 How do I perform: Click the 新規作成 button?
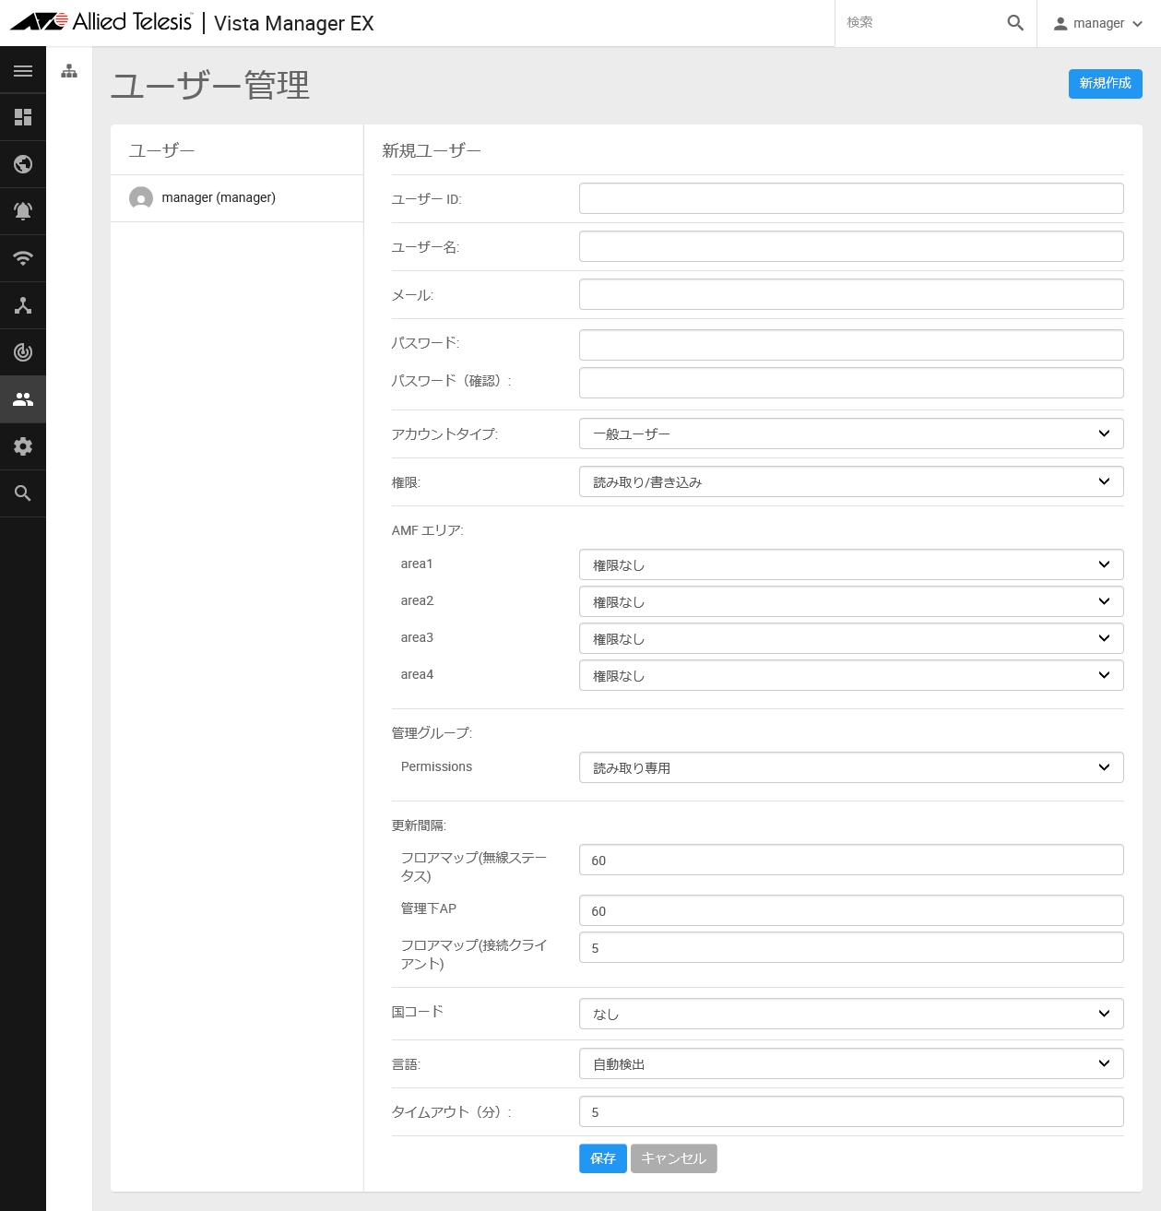click(1105, 83)
